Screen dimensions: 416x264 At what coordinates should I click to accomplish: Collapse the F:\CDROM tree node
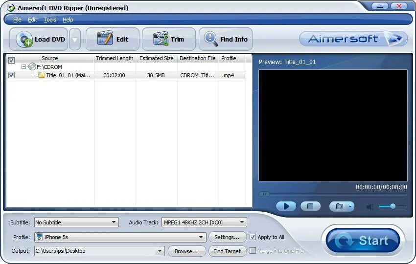[x=23, y=66]
